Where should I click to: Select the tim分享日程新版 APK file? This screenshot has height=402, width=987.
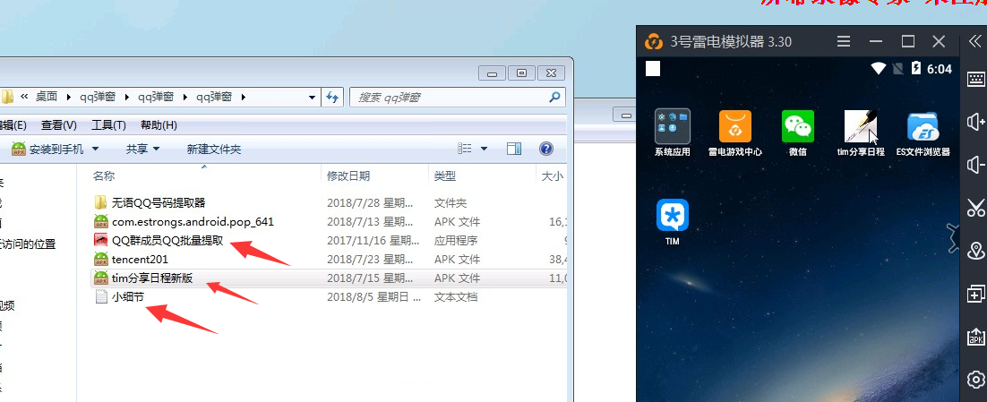coord(152,278)
